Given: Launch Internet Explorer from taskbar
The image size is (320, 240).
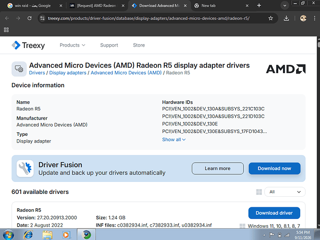Looking at the screenshot, I should pos(28,235).
